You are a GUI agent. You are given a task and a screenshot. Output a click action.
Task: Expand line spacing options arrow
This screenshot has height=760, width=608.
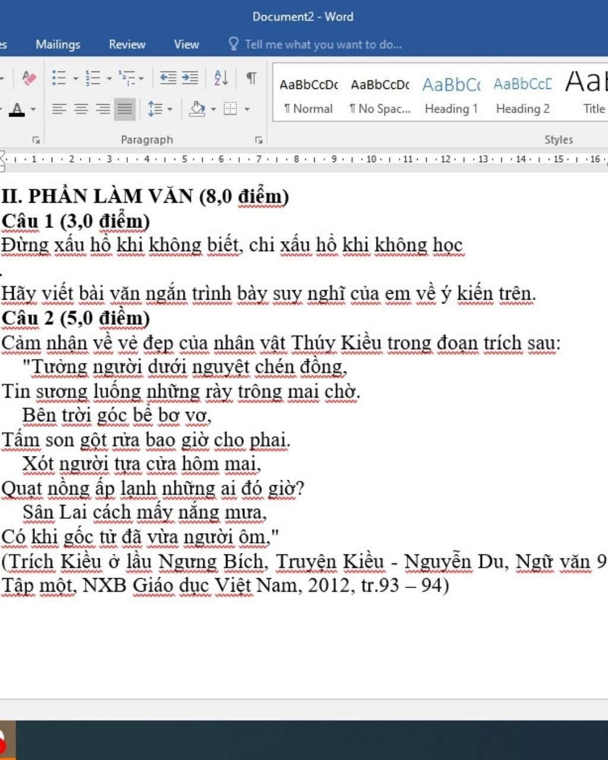[170, 109]
